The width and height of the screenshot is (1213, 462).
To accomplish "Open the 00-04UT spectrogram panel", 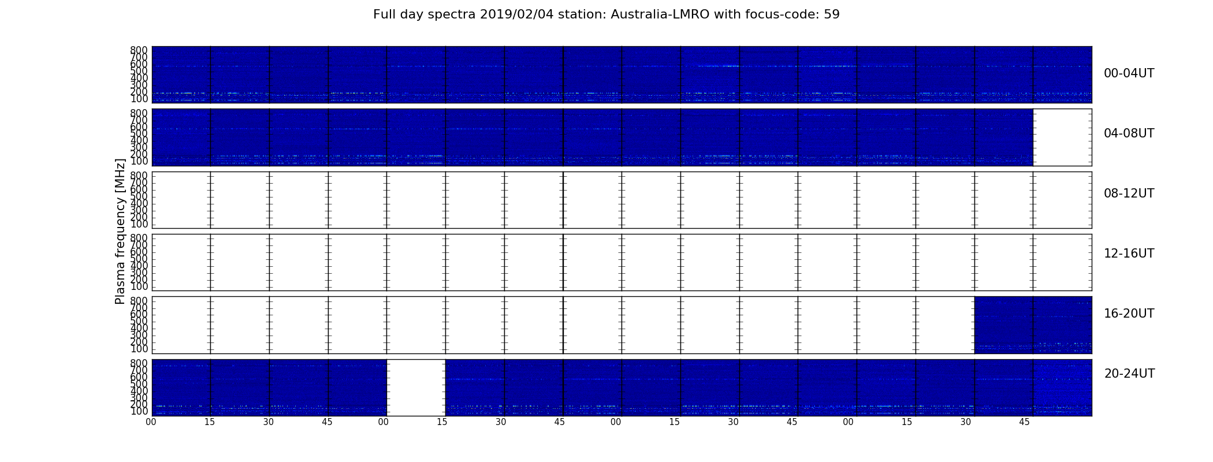I will click(x=622, y=74).
